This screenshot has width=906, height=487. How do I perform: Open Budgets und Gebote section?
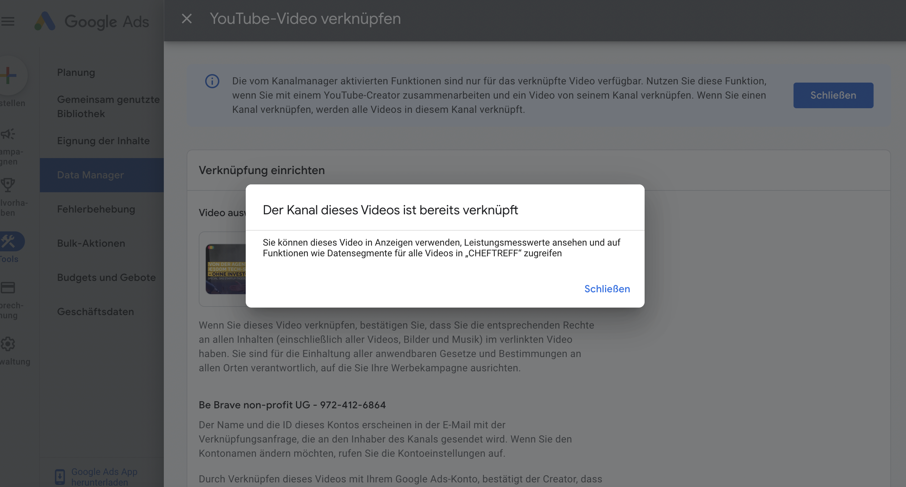pos(106,277)
